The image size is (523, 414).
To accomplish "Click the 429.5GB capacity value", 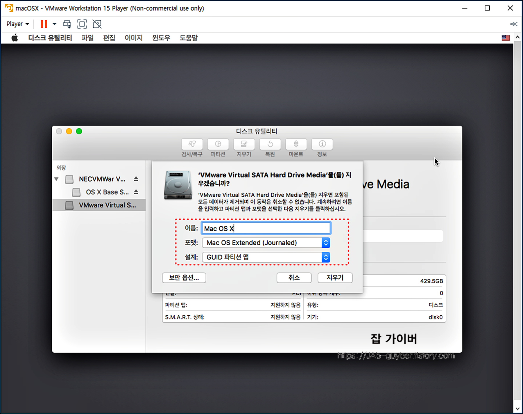I will tap(431, 281).
